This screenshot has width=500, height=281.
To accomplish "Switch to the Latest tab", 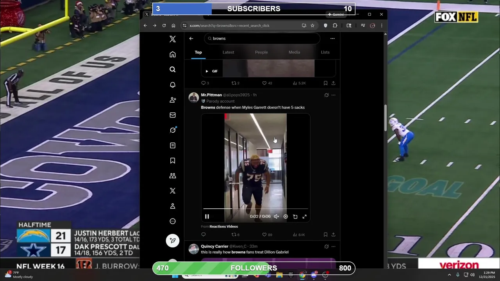I will click(x=229, y=52).
